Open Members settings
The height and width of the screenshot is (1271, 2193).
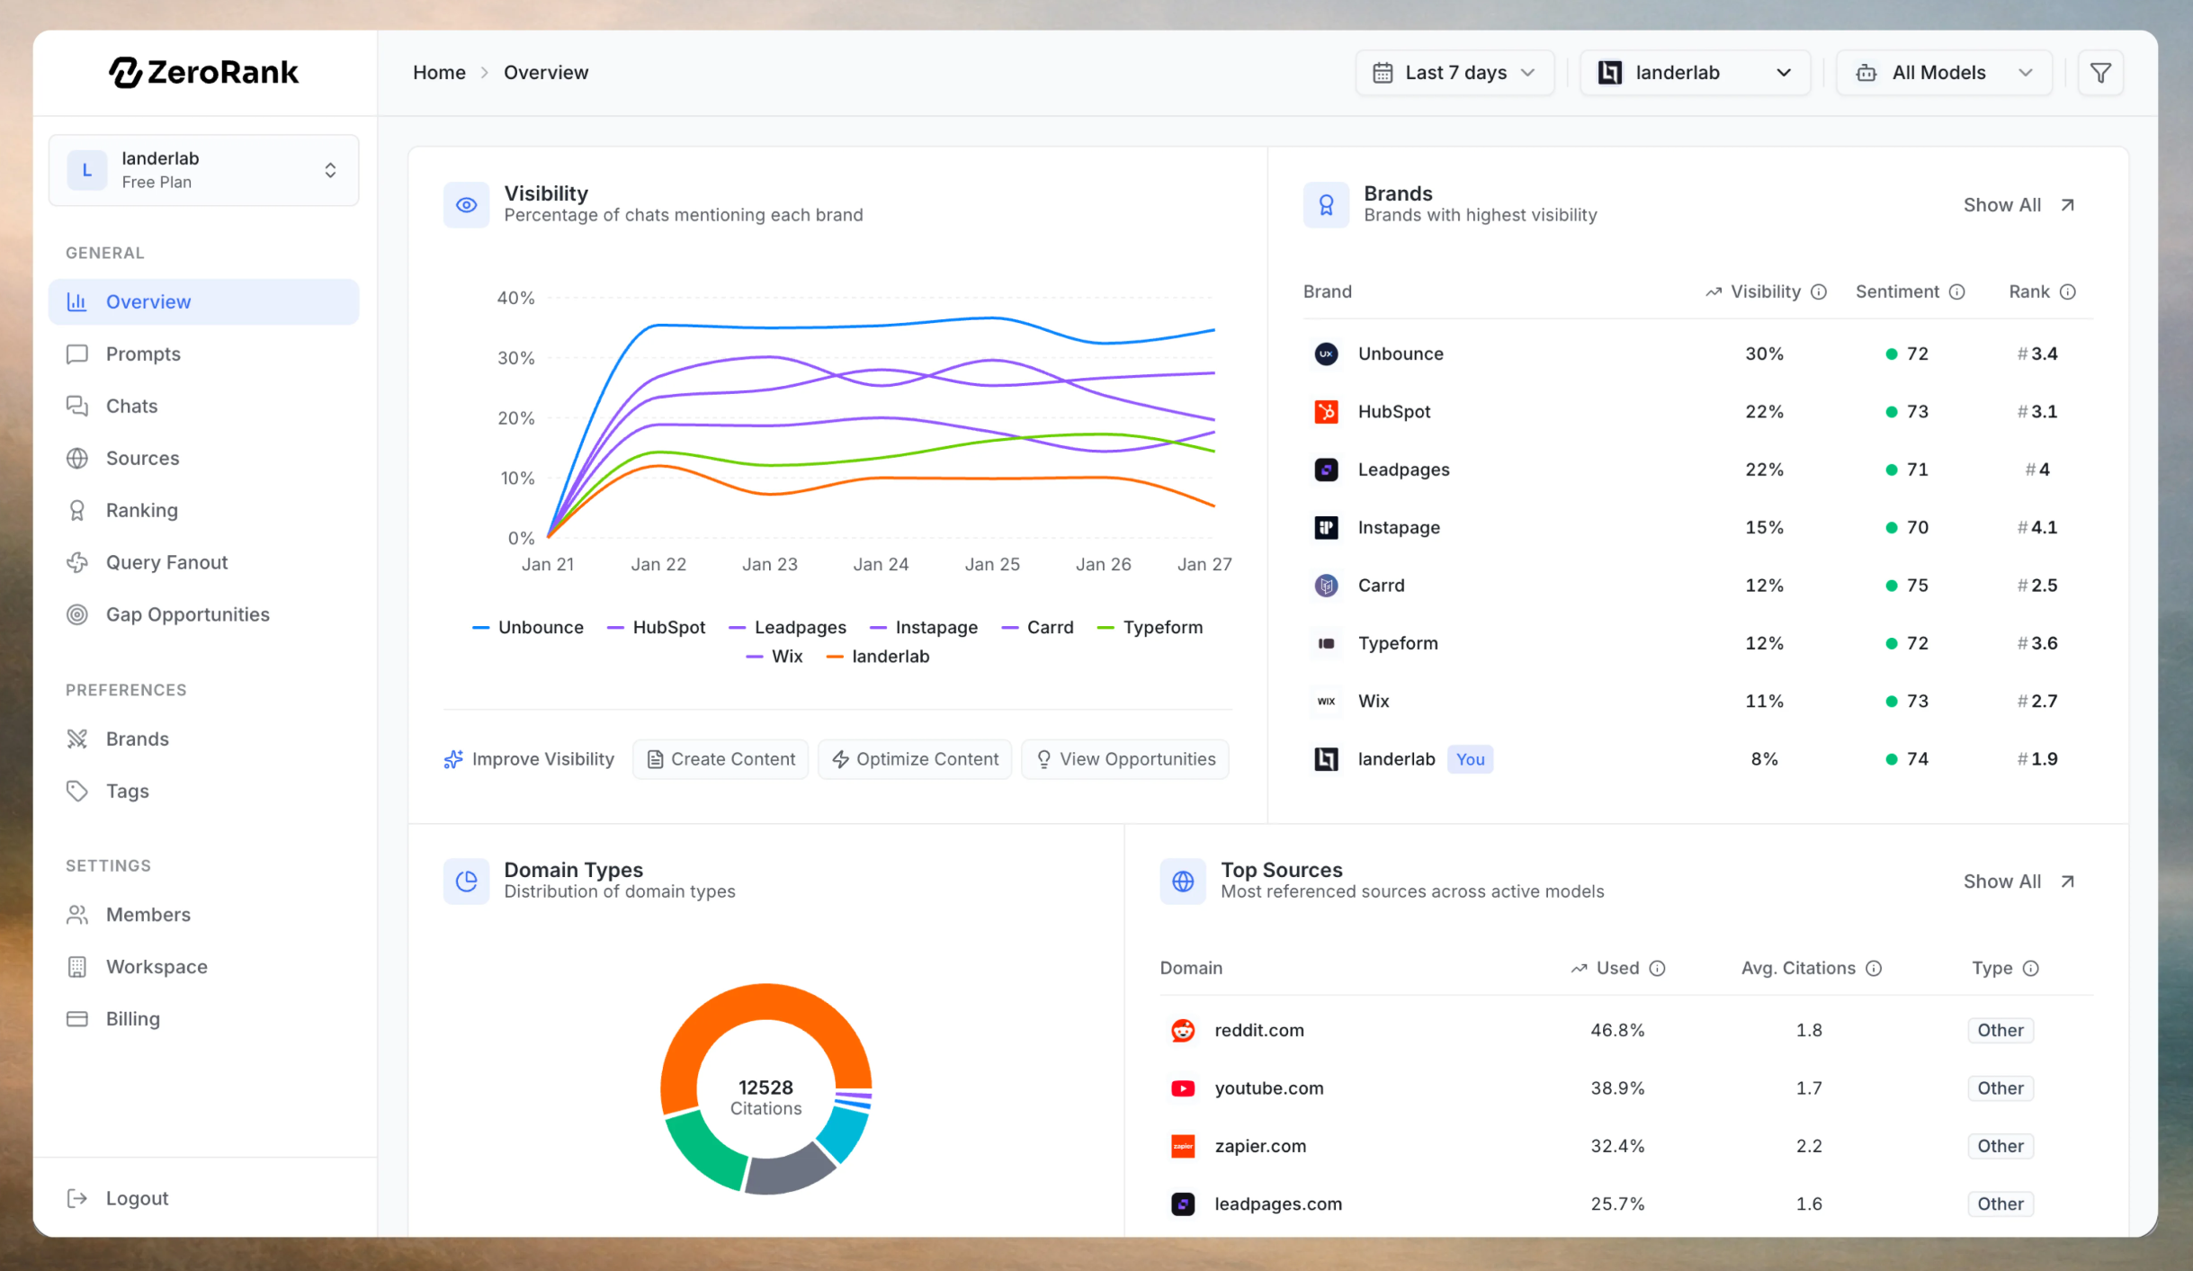(x=204, y=915)
